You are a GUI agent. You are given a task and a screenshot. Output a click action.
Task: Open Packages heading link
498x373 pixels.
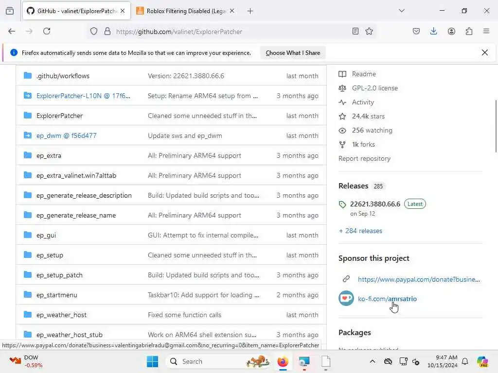355,332
